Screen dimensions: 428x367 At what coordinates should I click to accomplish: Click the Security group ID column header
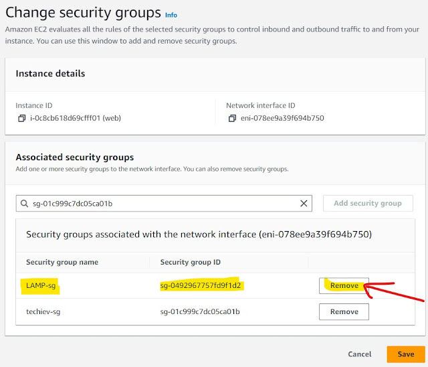(190, 262)
